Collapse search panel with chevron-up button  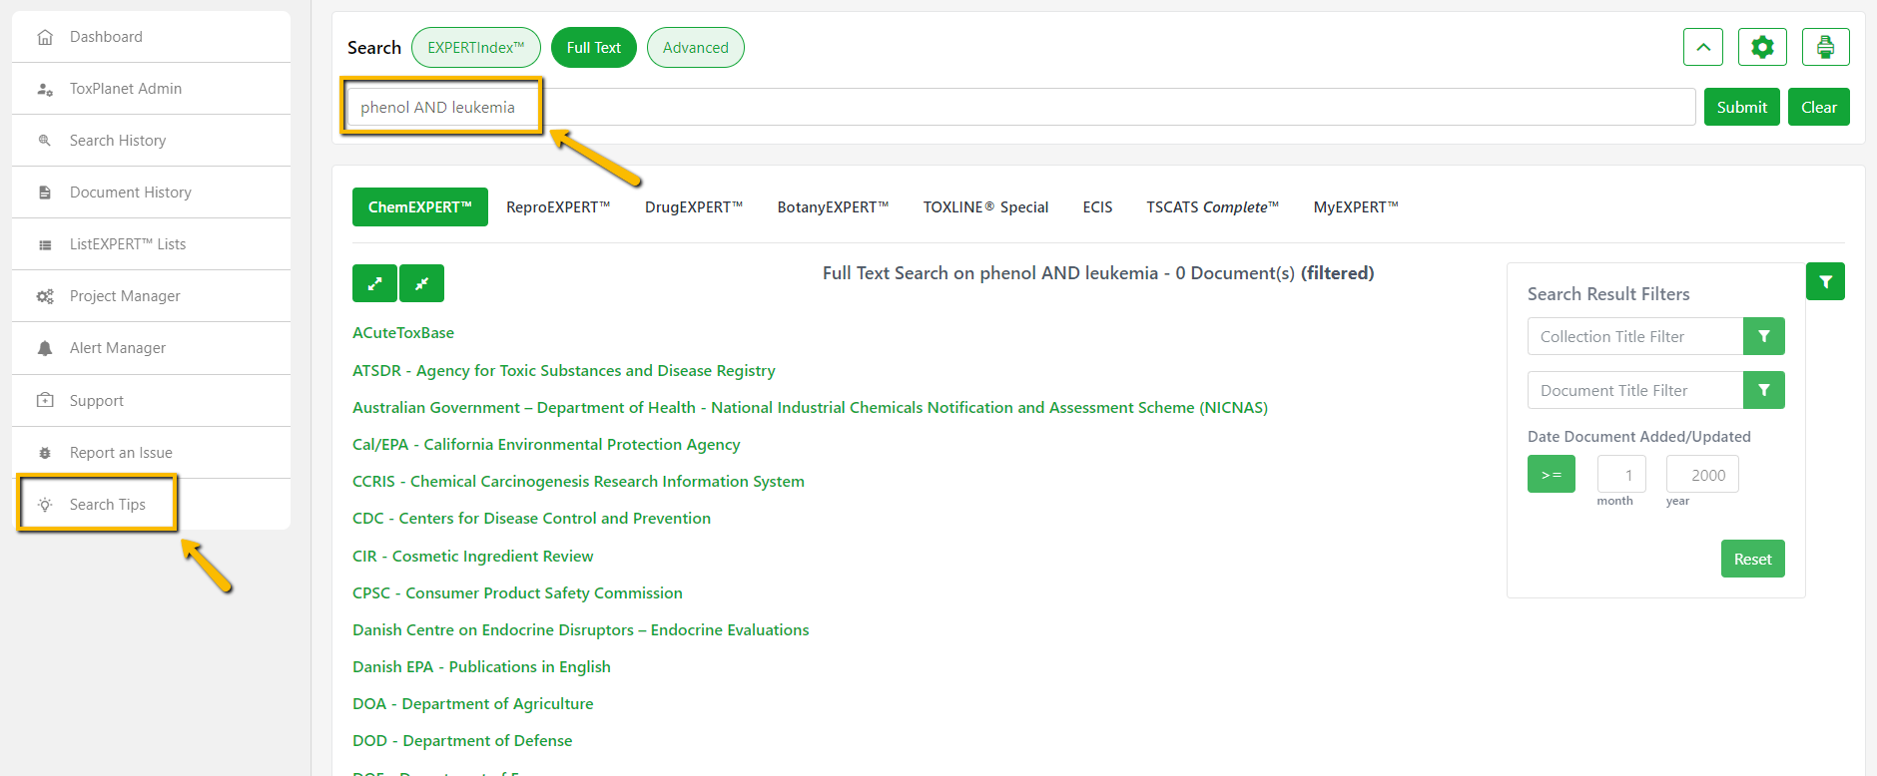1702,47
